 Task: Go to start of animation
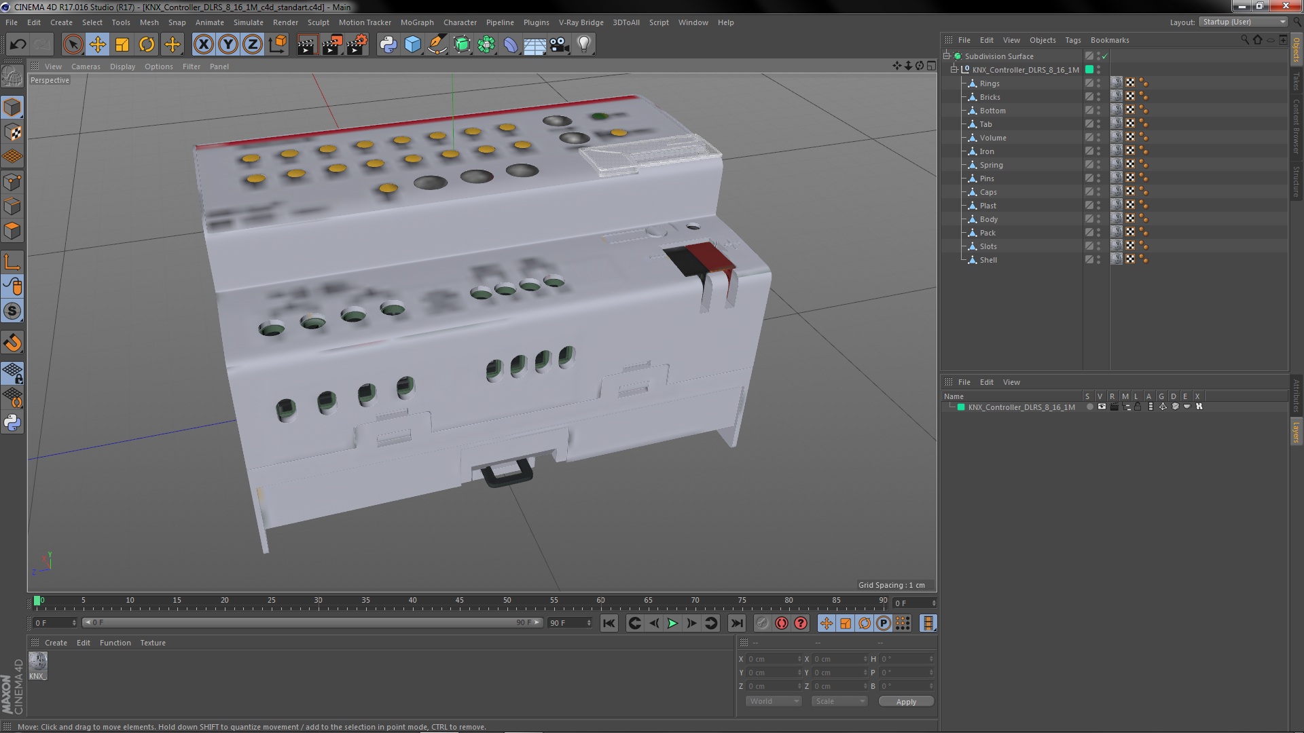(609, 623)
